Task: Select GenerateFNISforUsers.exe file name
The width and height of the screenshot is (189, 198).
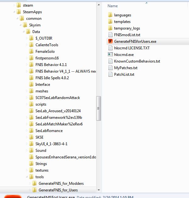Action: point(135,41)
